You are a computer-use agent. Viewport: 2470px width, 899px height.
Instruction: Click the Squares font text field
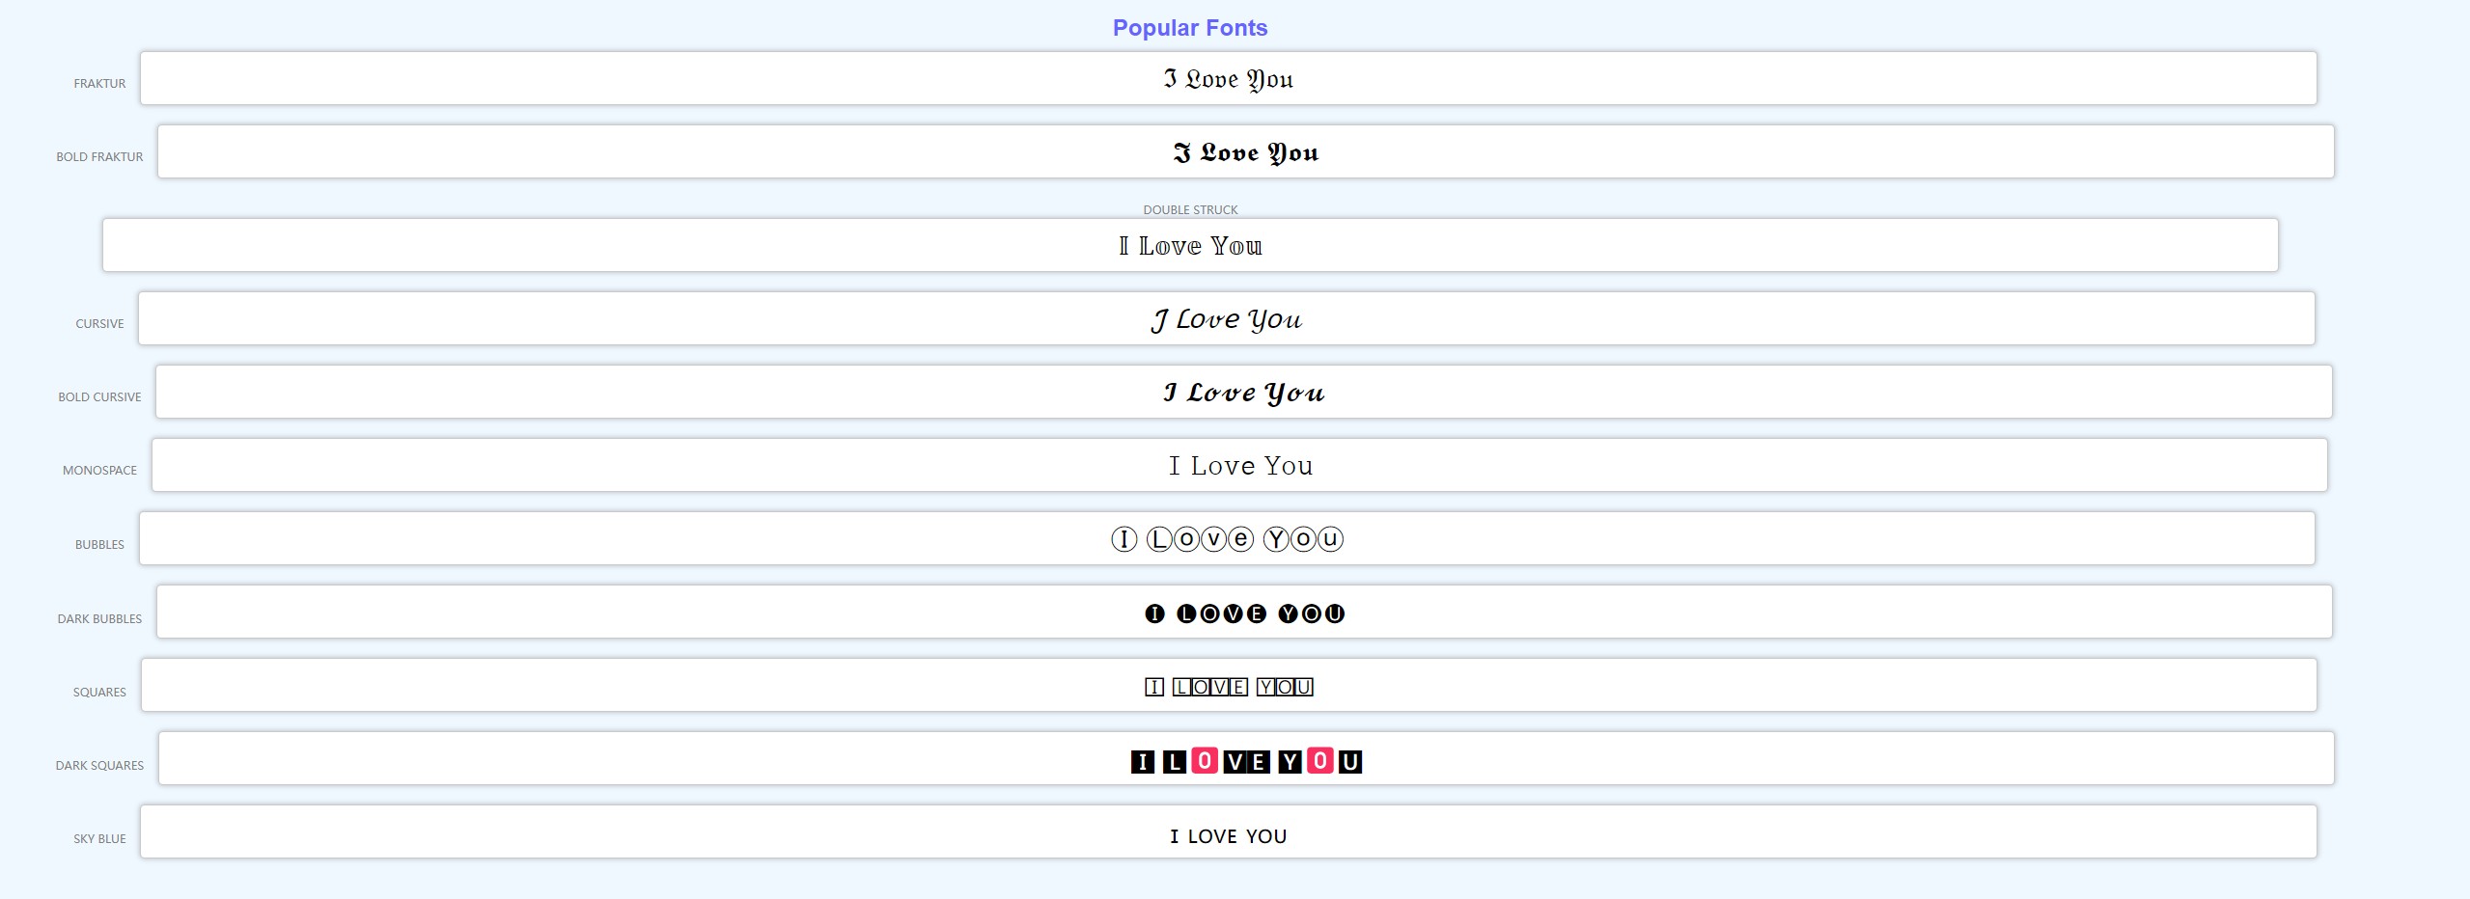click(x=1229, y=686)
